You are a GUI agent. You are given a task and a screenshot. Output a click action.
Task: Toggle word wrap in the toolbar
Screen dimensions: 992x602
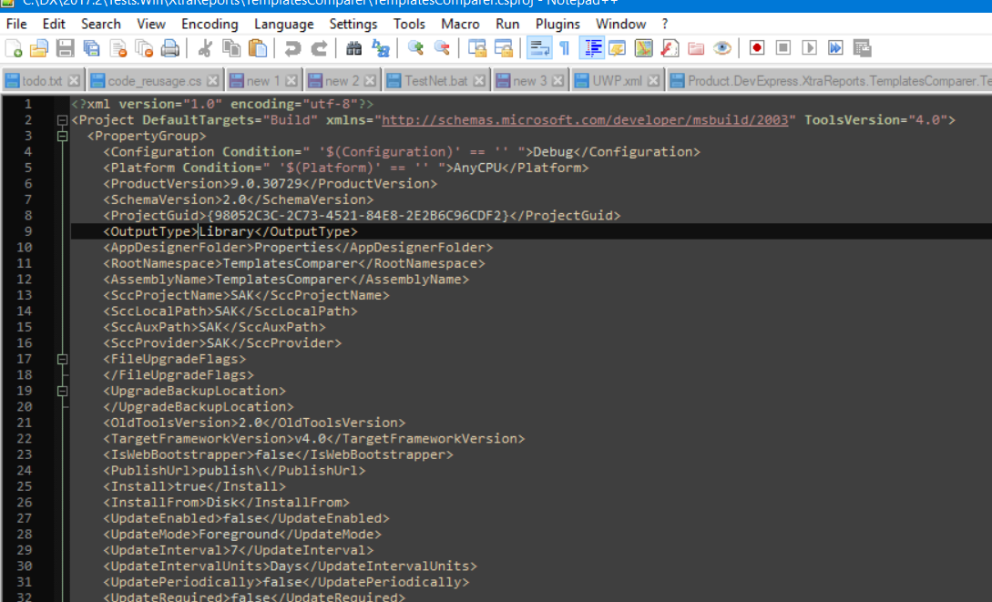point(538,47)
